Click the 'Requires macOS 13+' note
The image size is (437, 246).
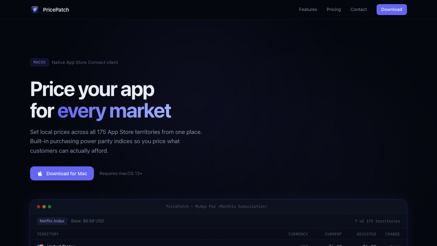pos(121,174)
